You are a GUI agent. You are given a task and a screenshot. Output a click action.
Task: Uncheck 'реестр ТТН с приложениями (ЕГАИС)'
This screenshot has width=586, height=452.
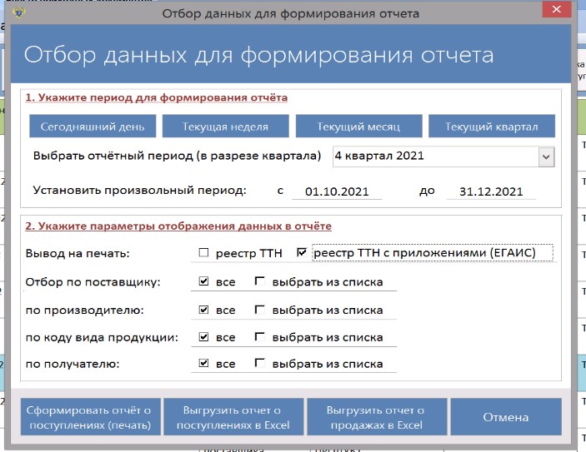click(303, 253)
